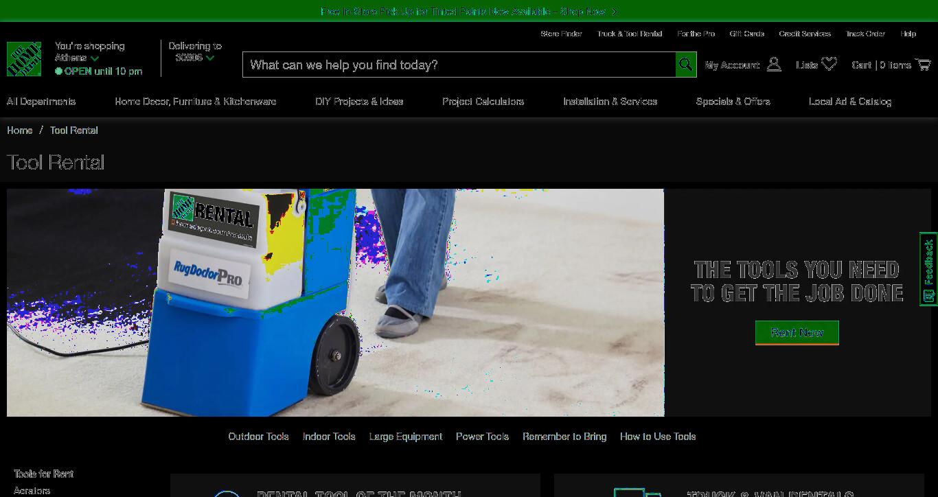Open Remember to Bring link

point(564,437)
